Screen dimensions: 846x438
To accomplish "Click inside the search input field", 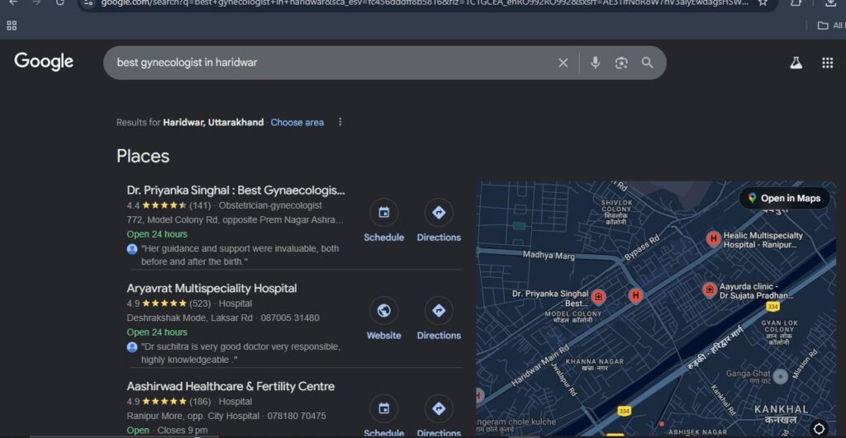I will (x=330, y=63).
